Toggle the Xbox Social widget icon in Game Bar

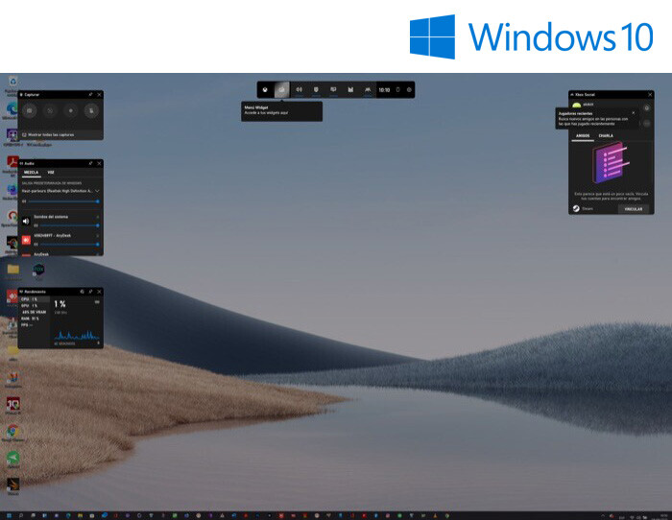pos(368,90)
